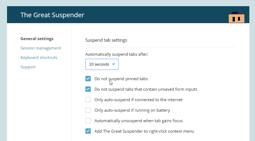Click the Suspend tab settings heading
Screen dimensions: 255x141
pos(106,40)
